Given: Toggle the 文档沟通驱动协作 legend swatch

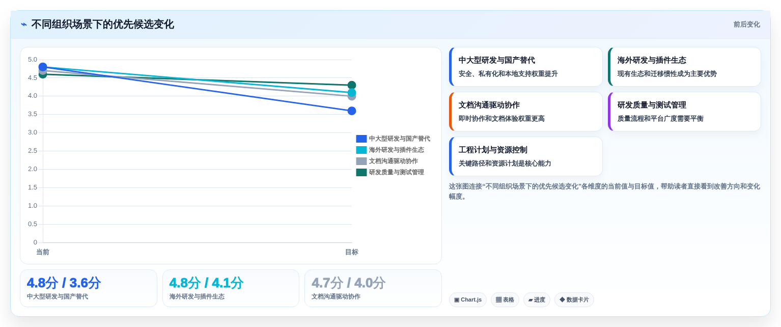Looking at the screenshot, I should pyautogui.click(x=361, y=161).
